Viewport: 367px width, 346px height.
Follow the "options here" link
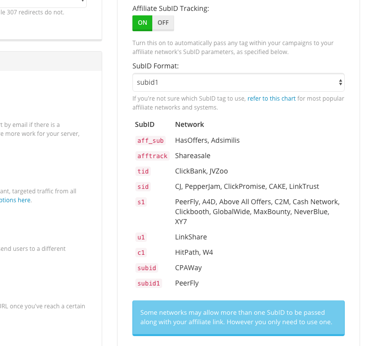click(x=15, y=200)
